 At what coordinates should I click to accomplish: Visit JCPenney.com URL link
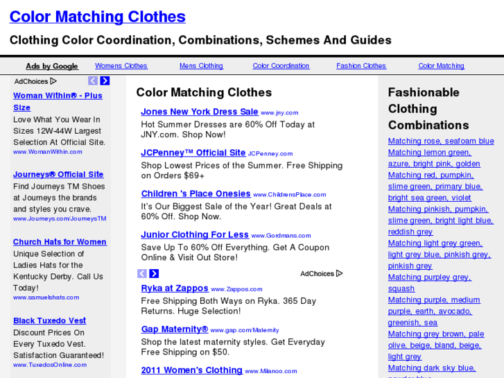pyautogui.click(x=270, y=153)
